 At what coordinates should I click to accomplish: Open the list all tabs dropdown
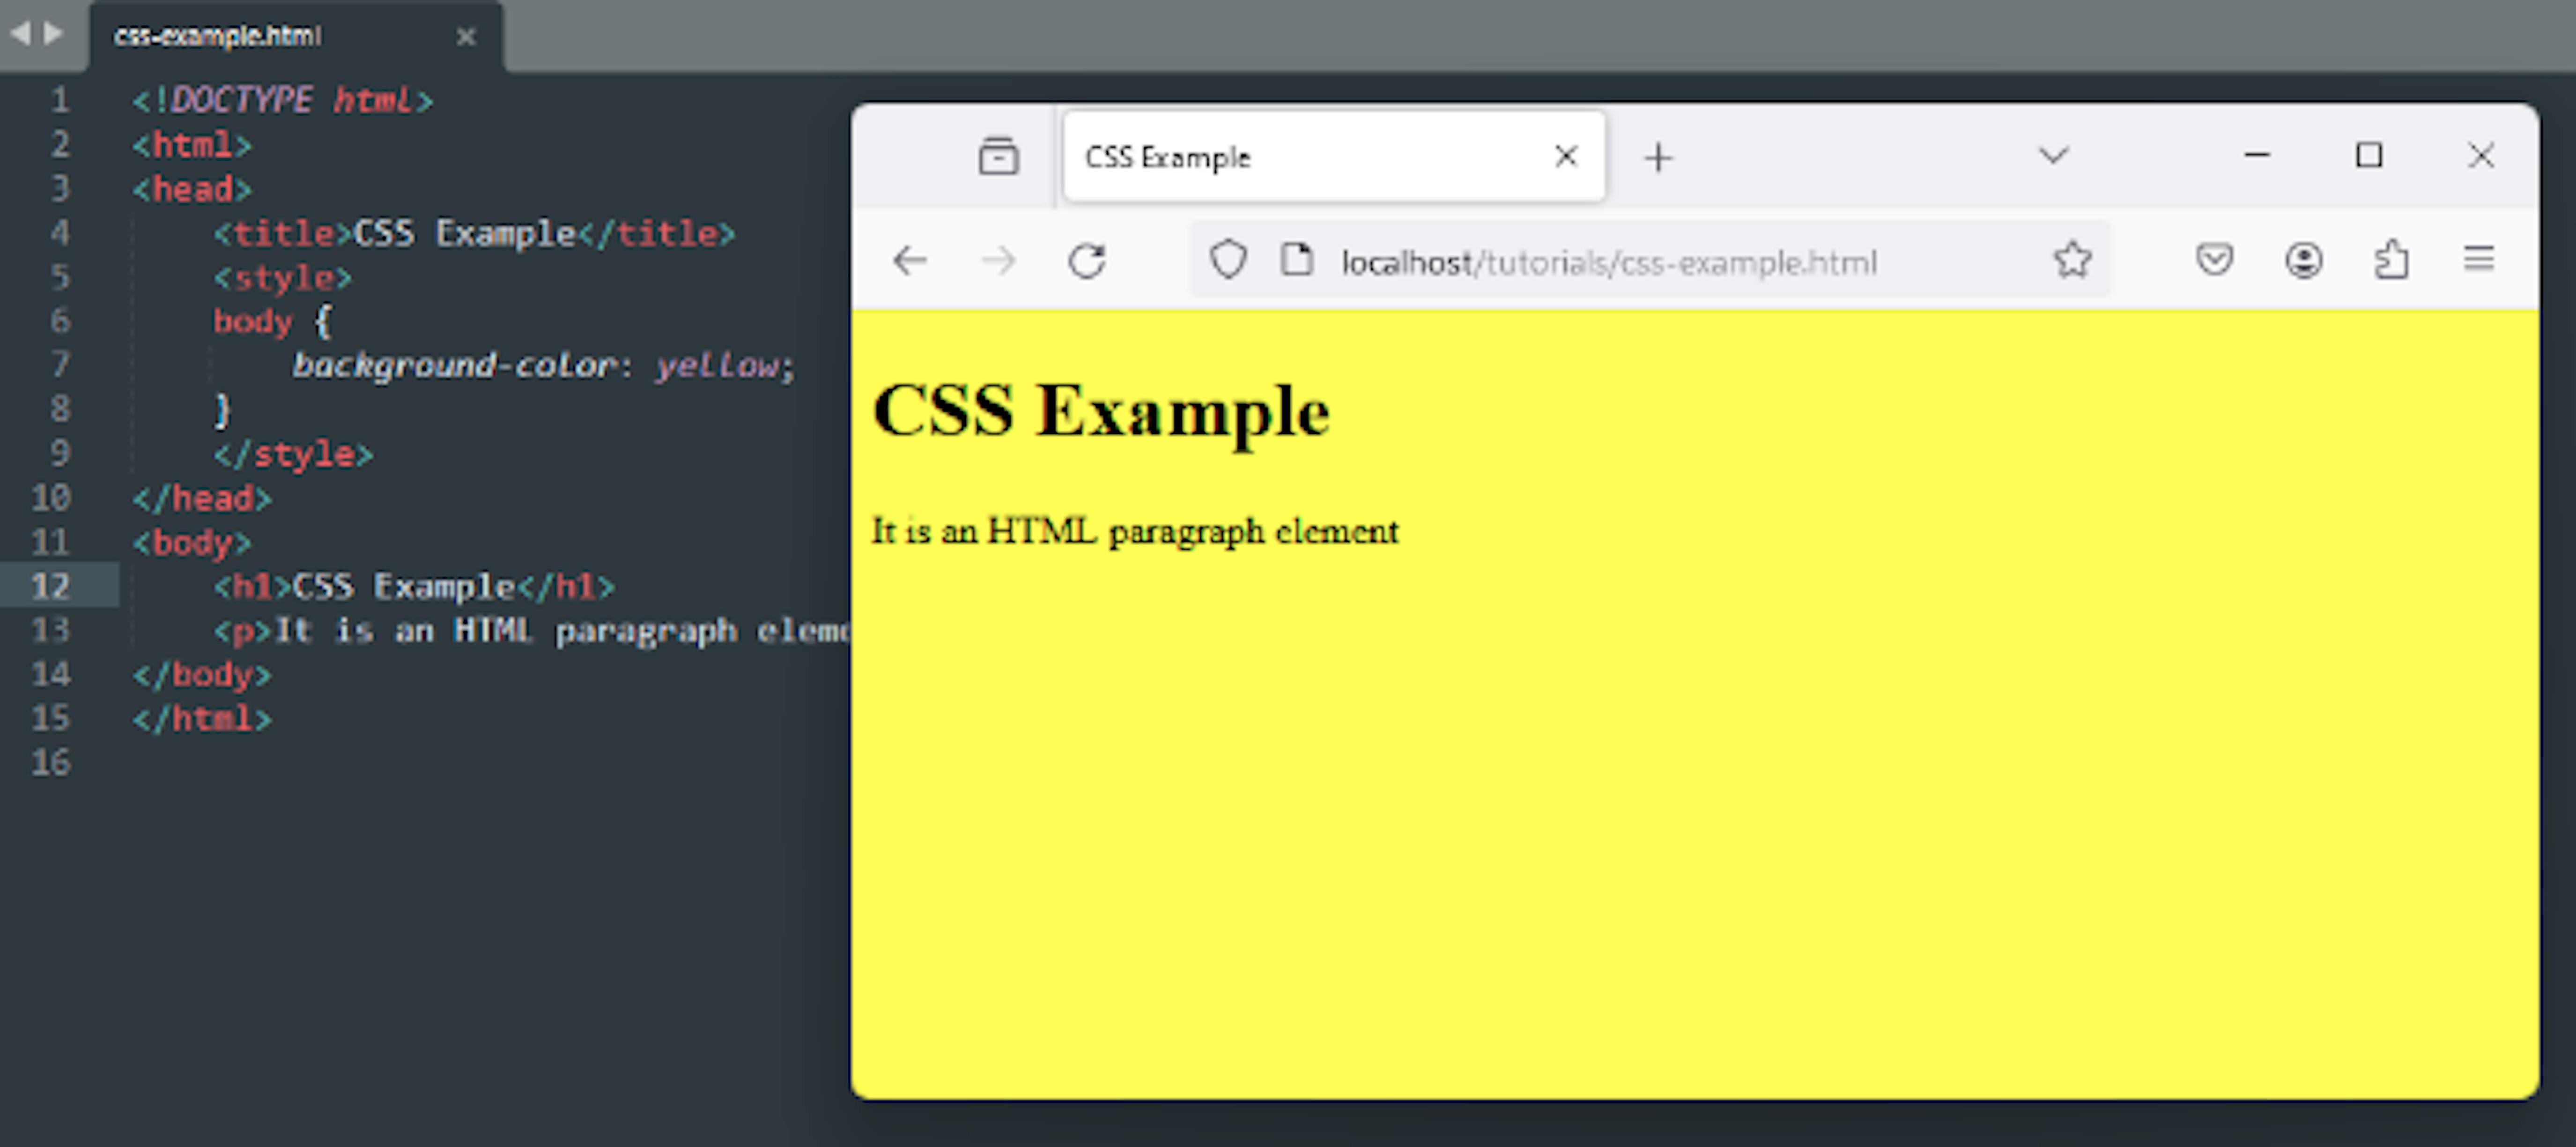click(2054, 156)
